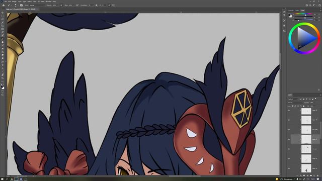Open the Filter menu
This screenshot has height=181, width=322.
click(35, 2)
